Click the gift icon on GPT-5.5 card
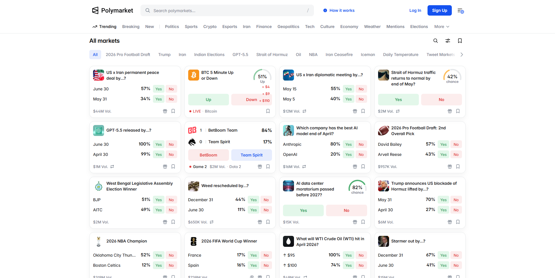555x278 pixels. click(x=165, y=167)
